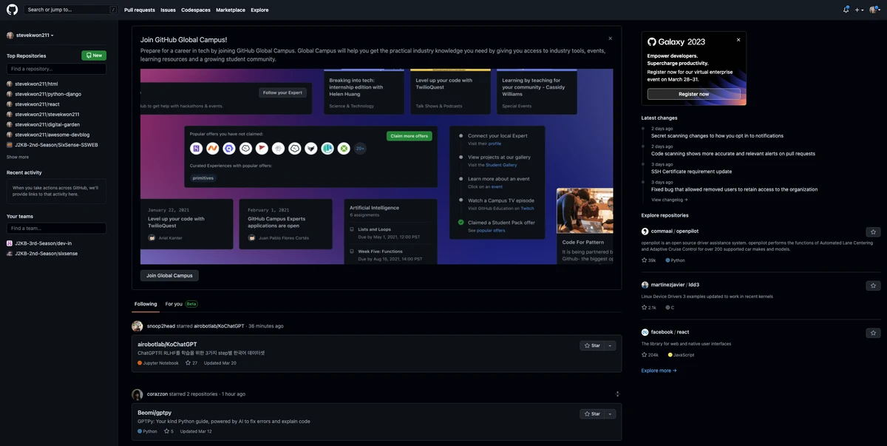Open the 204k stars count on react
The height and width of the screenshot is (446, 887).
pyautogui.click(x=650, y=355)
